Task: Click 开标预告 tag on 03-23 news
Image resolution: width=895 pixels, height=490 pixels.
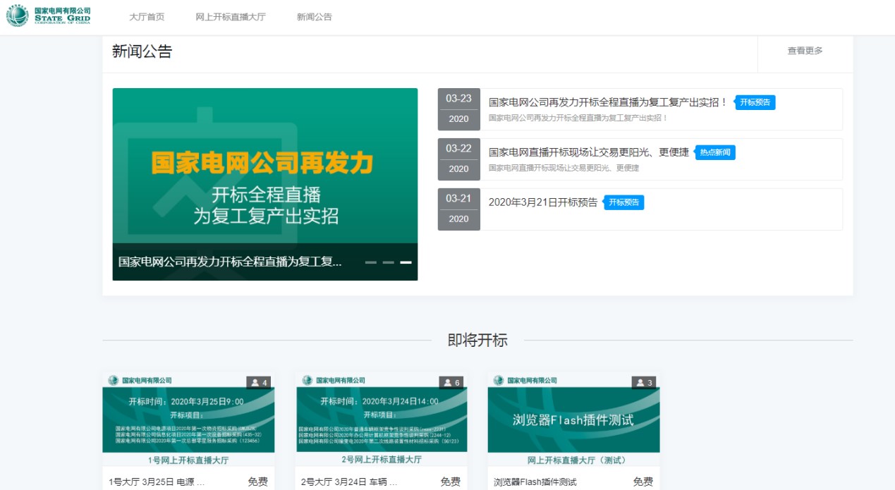Action: click(756, 102)
